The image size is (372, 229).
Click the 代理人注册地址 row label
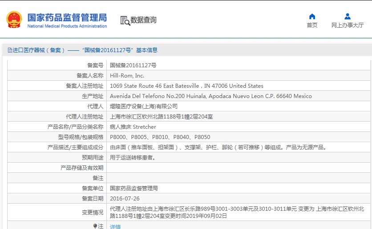[85, 117]
